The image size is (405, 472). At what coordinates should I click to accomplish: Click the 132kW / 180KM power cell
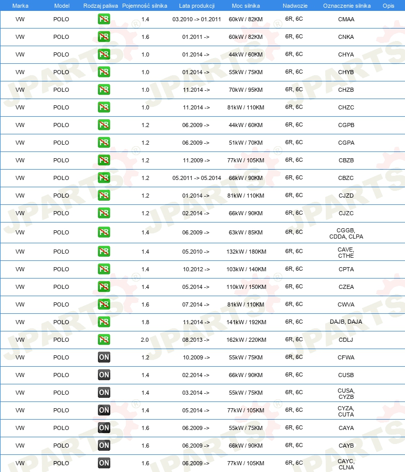pyautogui.click(x=246, y=252)
